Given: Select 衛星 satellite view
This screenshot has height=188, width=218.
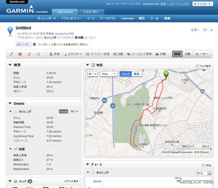Looking at the screenshot, I should [137, 74].
